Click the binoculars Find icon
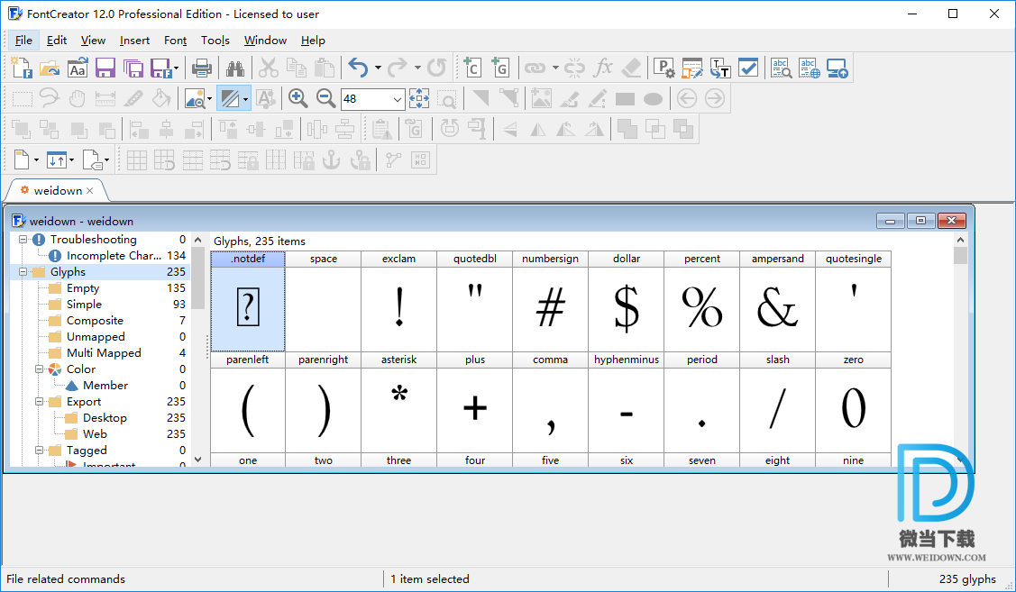 [235, 68]
